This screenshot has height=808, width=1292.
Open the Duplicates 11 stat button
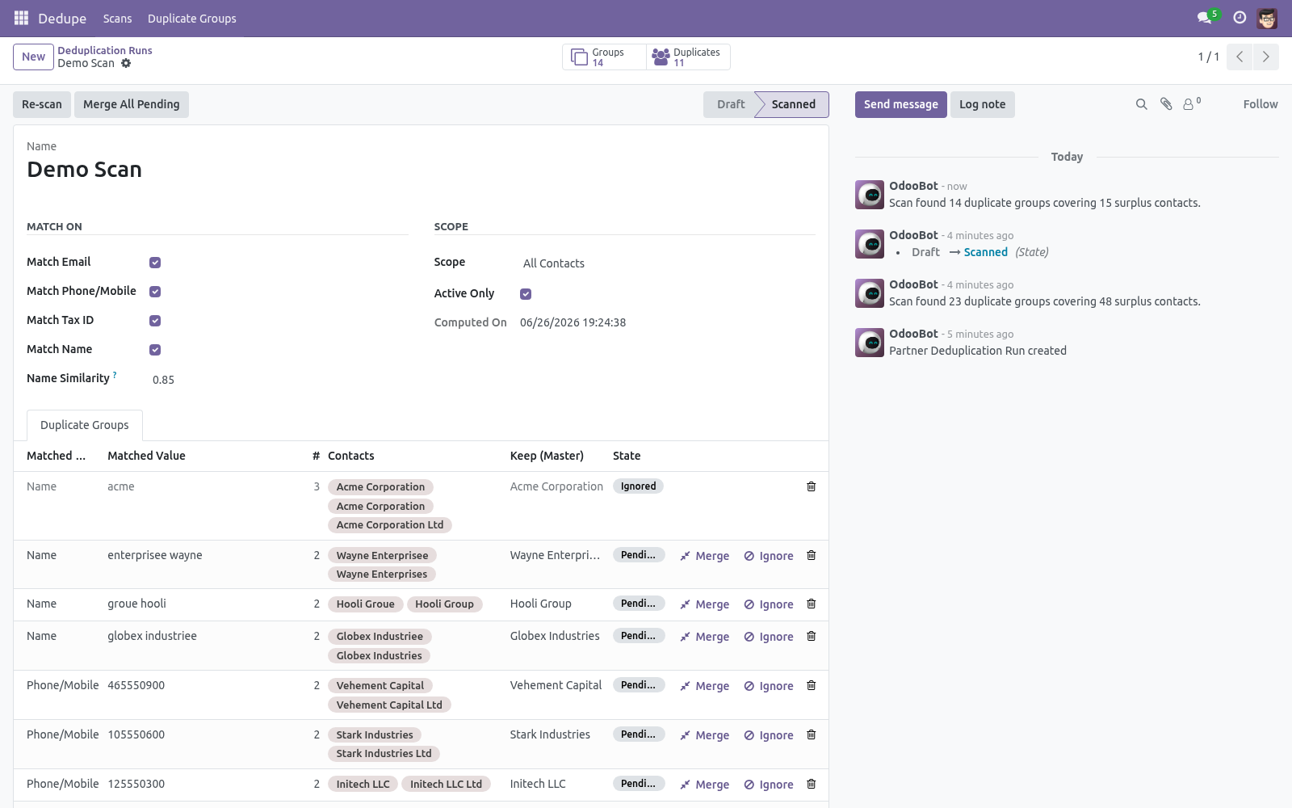[x=688, y=57]
